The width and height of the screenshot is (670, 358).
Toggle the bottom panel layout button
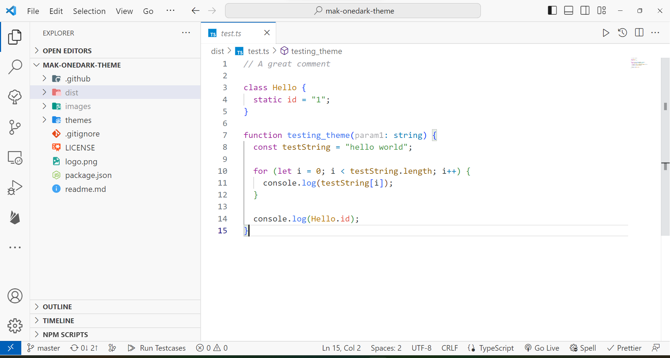[568, 10]
